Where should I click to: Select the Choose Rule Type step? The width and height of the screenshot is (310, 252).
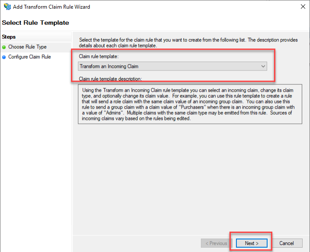click(x=27, y=47)
